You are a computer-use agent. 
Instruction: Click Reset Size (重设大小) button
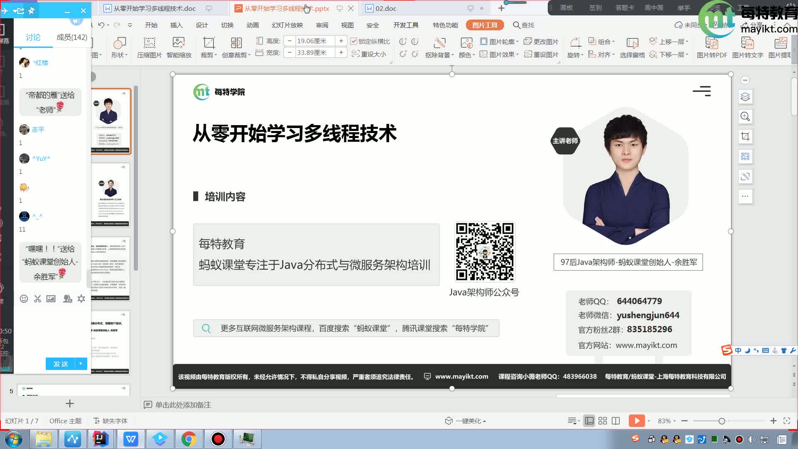(369, 54)
